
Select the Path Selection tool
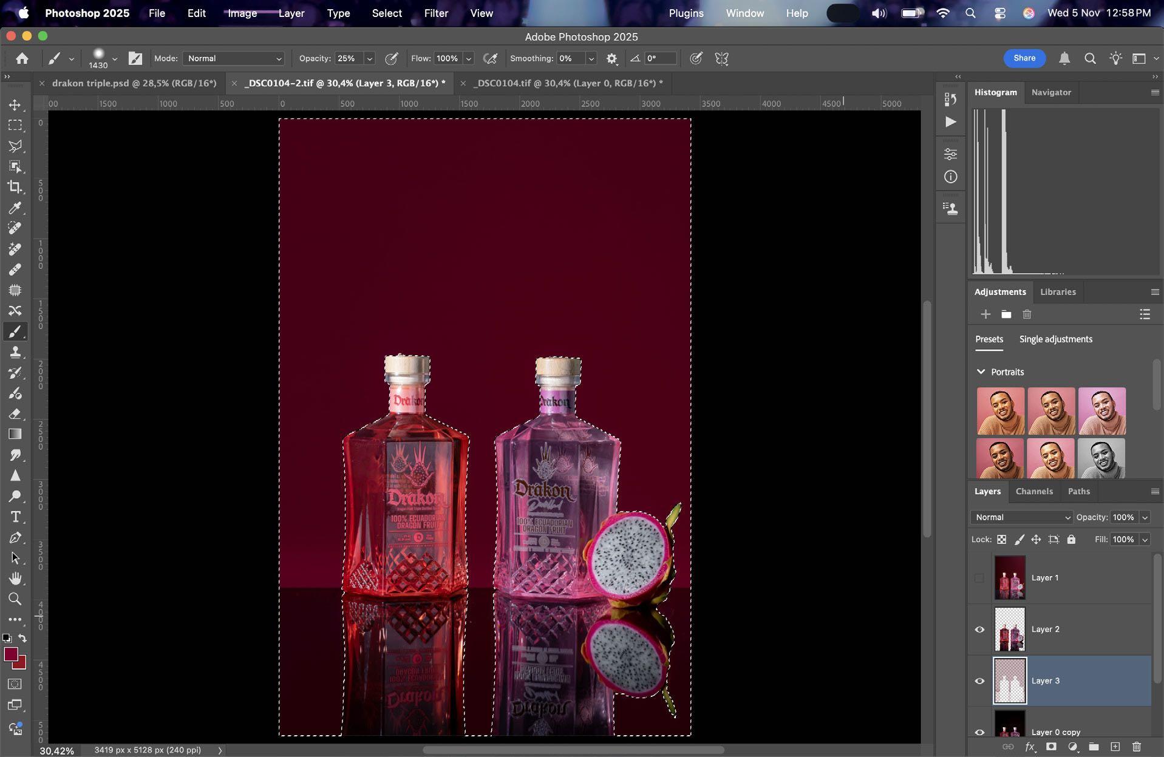click(x=15, y=558)
